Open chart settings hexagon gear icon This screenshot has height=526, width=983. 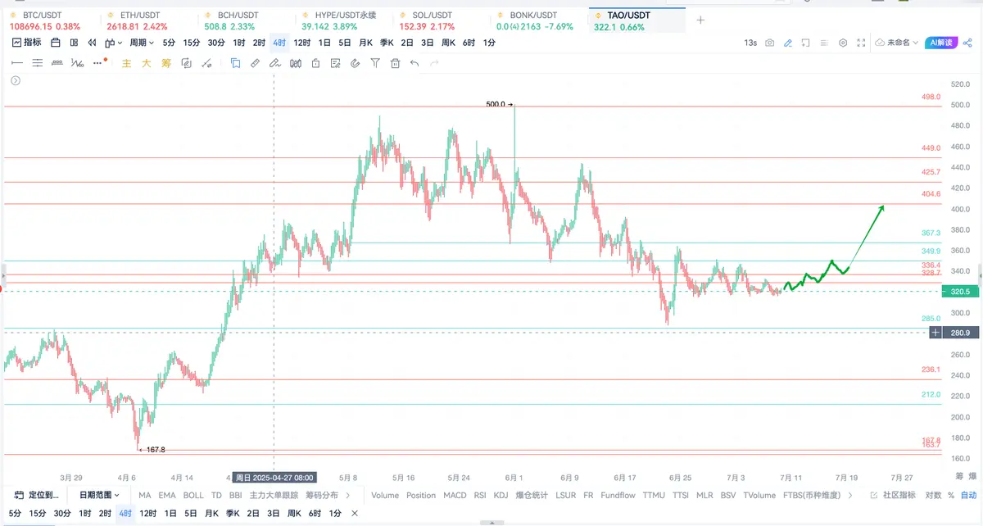(843, 43)
